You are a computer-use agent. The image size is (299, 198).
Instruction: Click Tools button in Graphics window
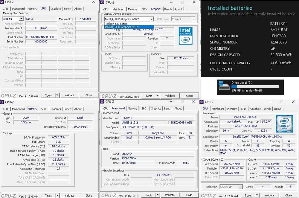[149, 96]
